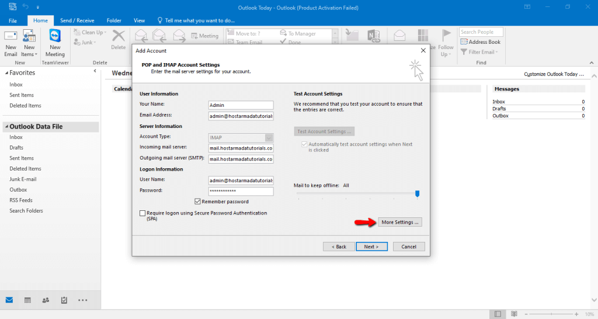
Task: Click the Next button
Action: [371, 247]
